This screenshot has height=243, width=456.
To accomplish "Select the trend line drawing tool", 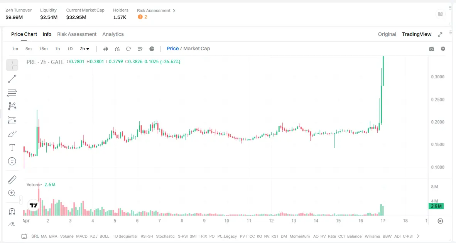I will coord(12,79).
